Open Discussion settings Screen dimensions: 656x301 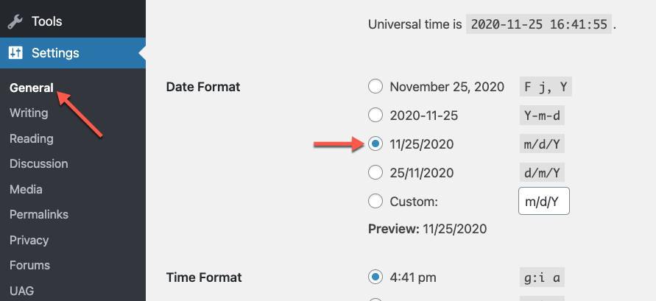(38, 163)
